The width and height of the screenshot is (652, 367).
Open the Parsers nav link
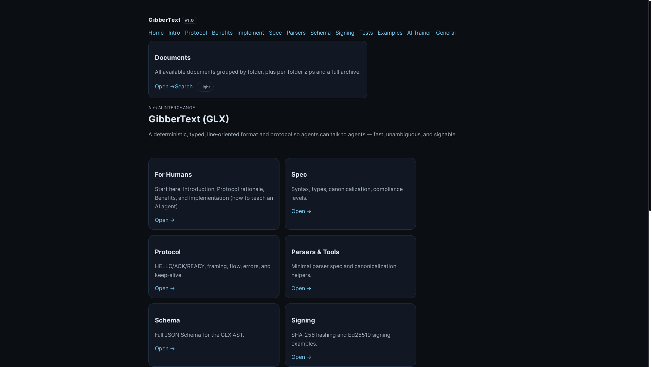point(296,33)
